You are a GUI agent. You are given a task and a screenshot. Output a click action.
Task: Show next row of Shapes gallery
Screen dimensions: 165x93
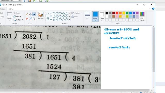(69, 17)
